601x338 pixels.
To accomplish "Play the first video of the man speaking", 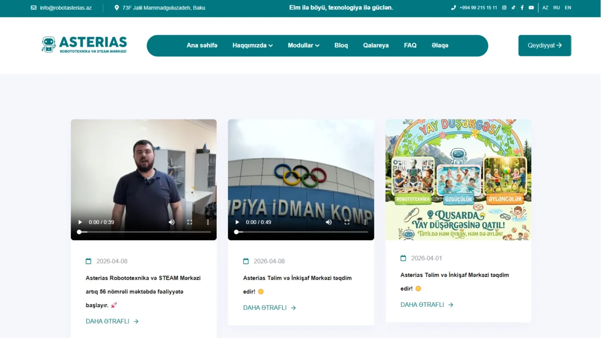I will (80, 222).
